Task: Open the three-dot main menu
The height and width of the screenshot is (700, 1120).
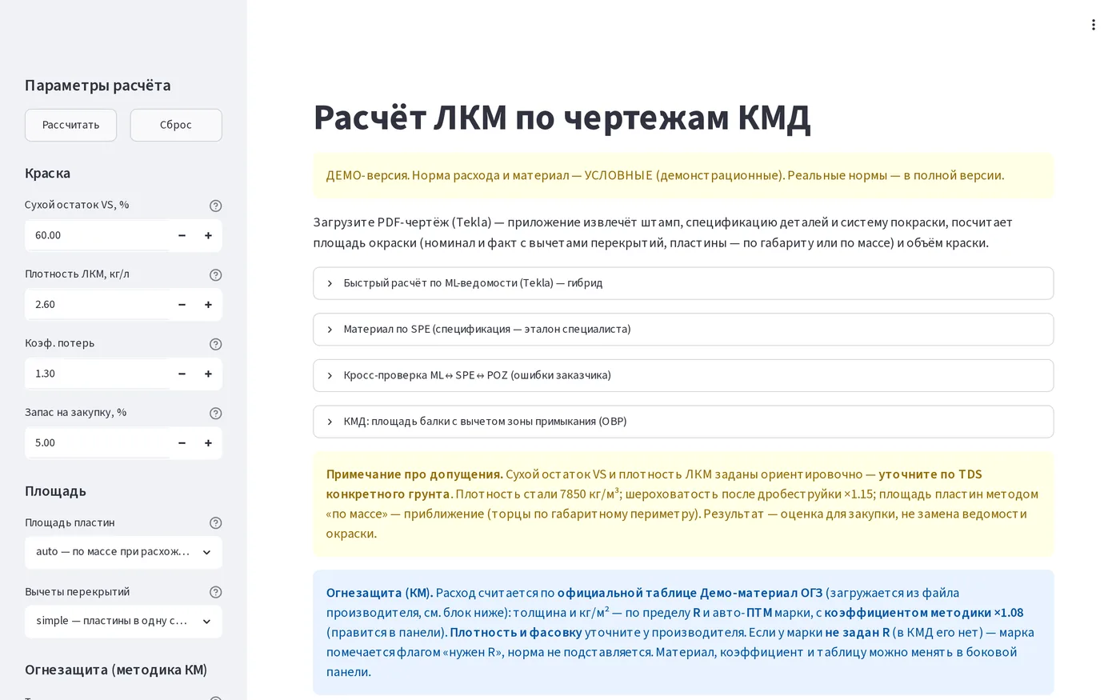Action: coord(1093,25)
